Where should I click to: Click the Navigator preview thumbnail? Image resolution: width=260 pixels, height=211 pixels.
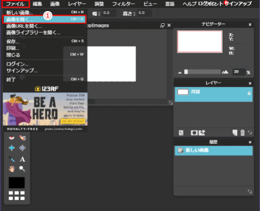[200, 41]
